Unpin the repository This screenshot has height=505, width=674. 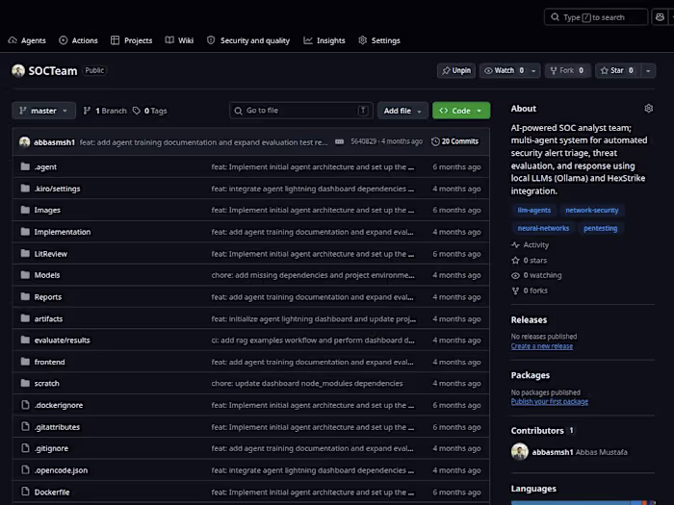pyautogui.click(x=456, y=70)
